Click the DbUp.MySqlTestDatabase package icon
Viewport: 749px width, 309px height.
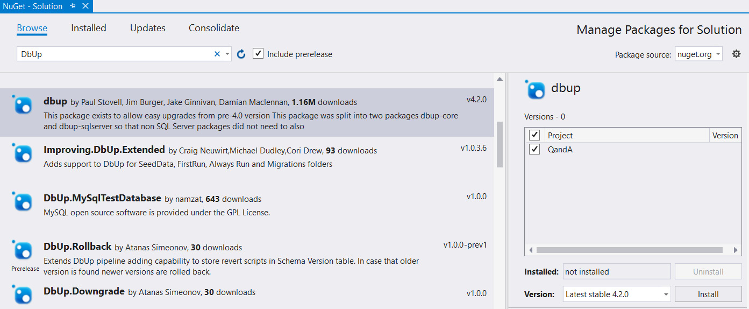[22, 201]
